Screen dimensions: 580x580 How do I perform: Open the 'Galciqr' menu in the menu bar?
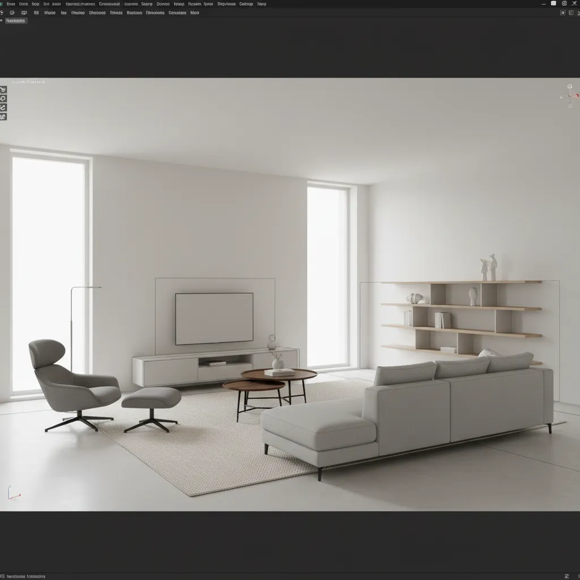pos(246,4)
